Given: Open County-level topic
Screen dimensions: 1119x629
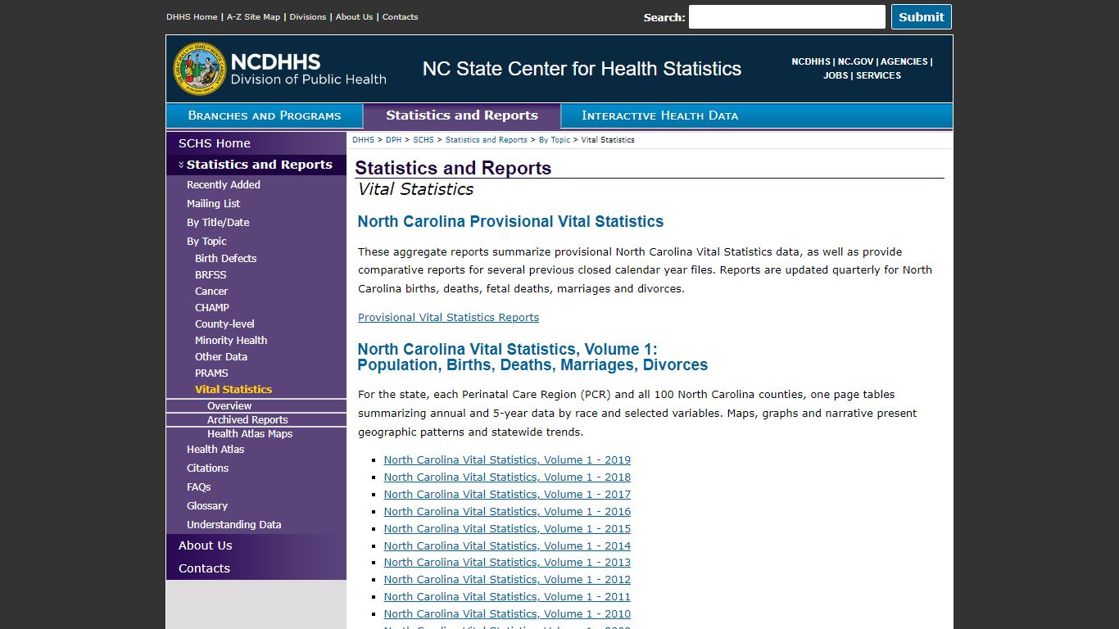Looking at the screenshot, I should 224,324.
